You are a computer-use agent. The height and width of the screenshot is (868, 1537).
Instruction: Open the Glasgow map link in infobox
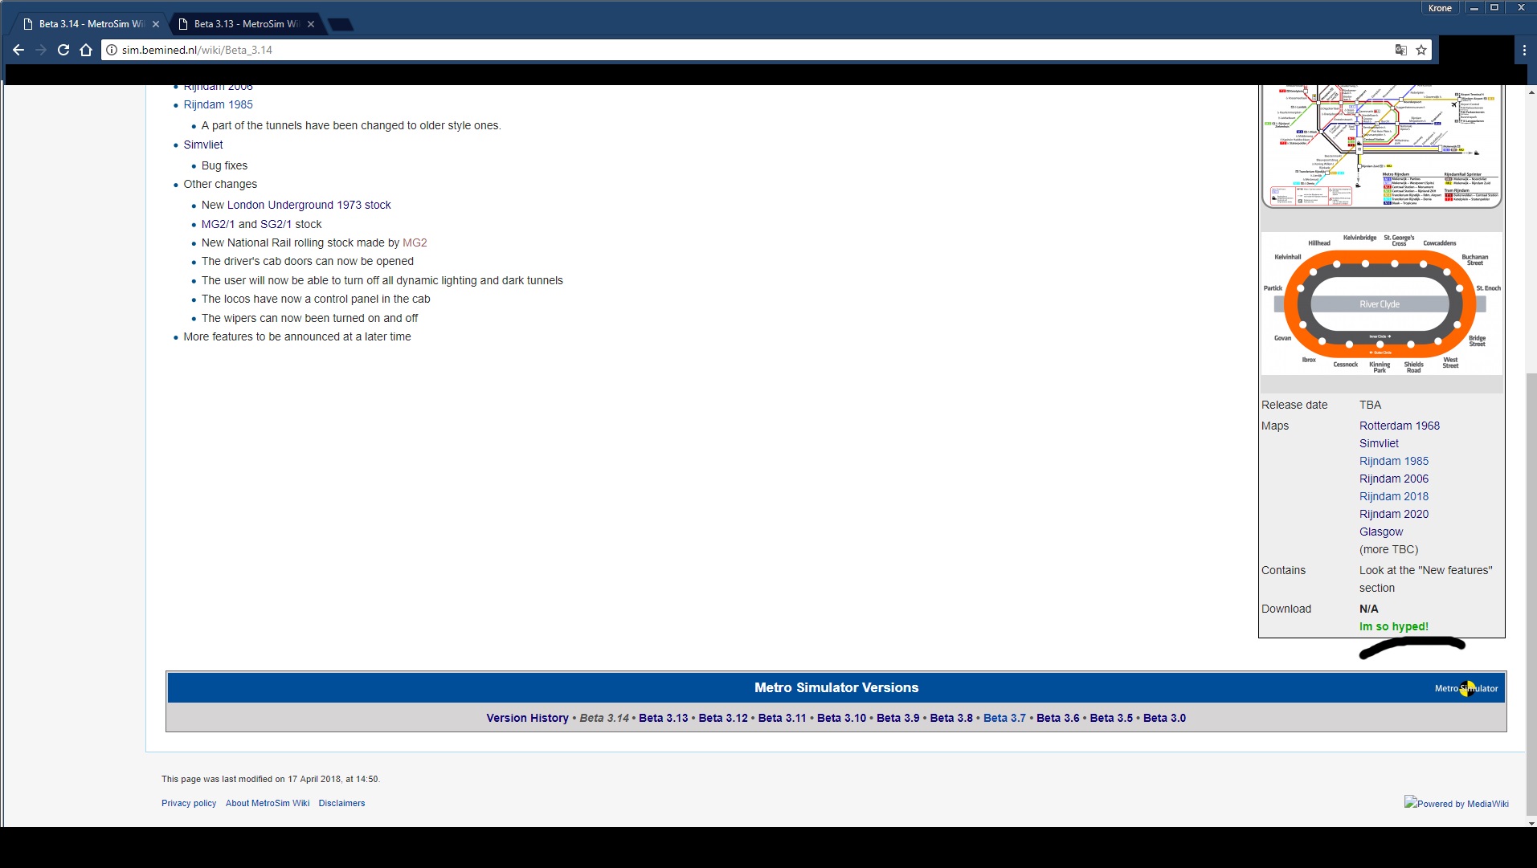coord(1381,532)
